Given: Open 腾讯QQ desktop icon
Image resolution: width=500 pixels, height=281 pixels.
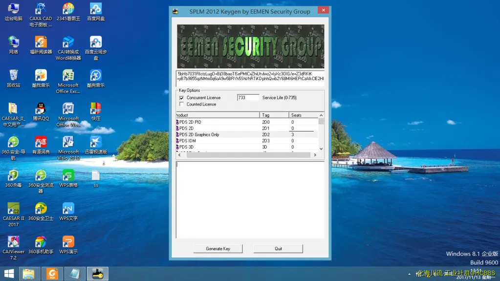Looking at the screenshot, I should click(x=41, y=111).
